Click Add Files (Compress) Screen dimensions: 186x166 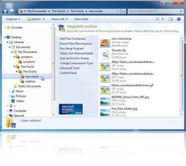click(73, 39)
